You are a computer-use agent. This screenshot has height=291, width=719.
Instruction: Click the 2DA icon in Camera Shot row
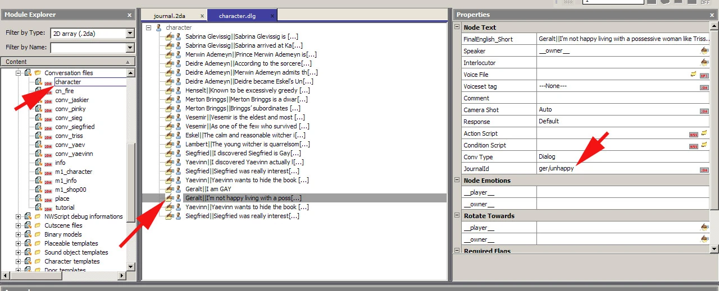click(x=704, y=110)
